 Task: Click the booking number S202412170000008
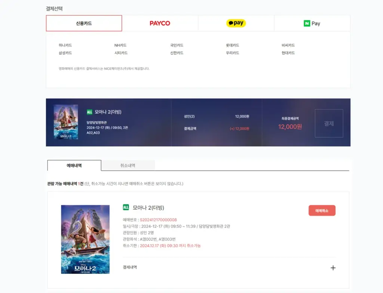(x=158, y=220)
